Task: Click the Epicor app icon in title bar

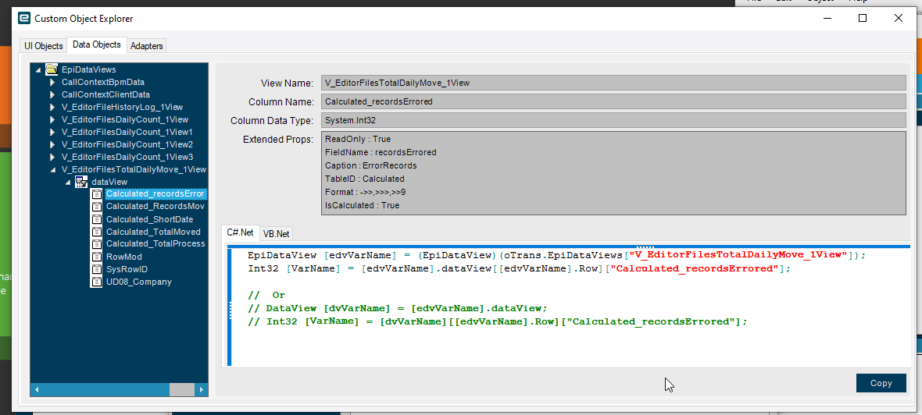Action: (24, 18)
